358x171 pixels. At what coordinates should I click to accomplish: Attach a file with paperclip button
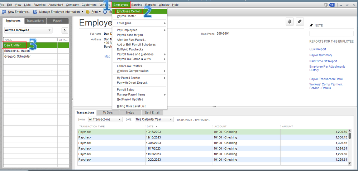[x=290, y=22]
